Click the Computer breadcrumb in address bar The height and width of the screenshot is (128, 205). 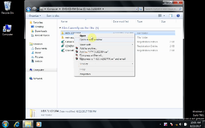coord(53,9)
